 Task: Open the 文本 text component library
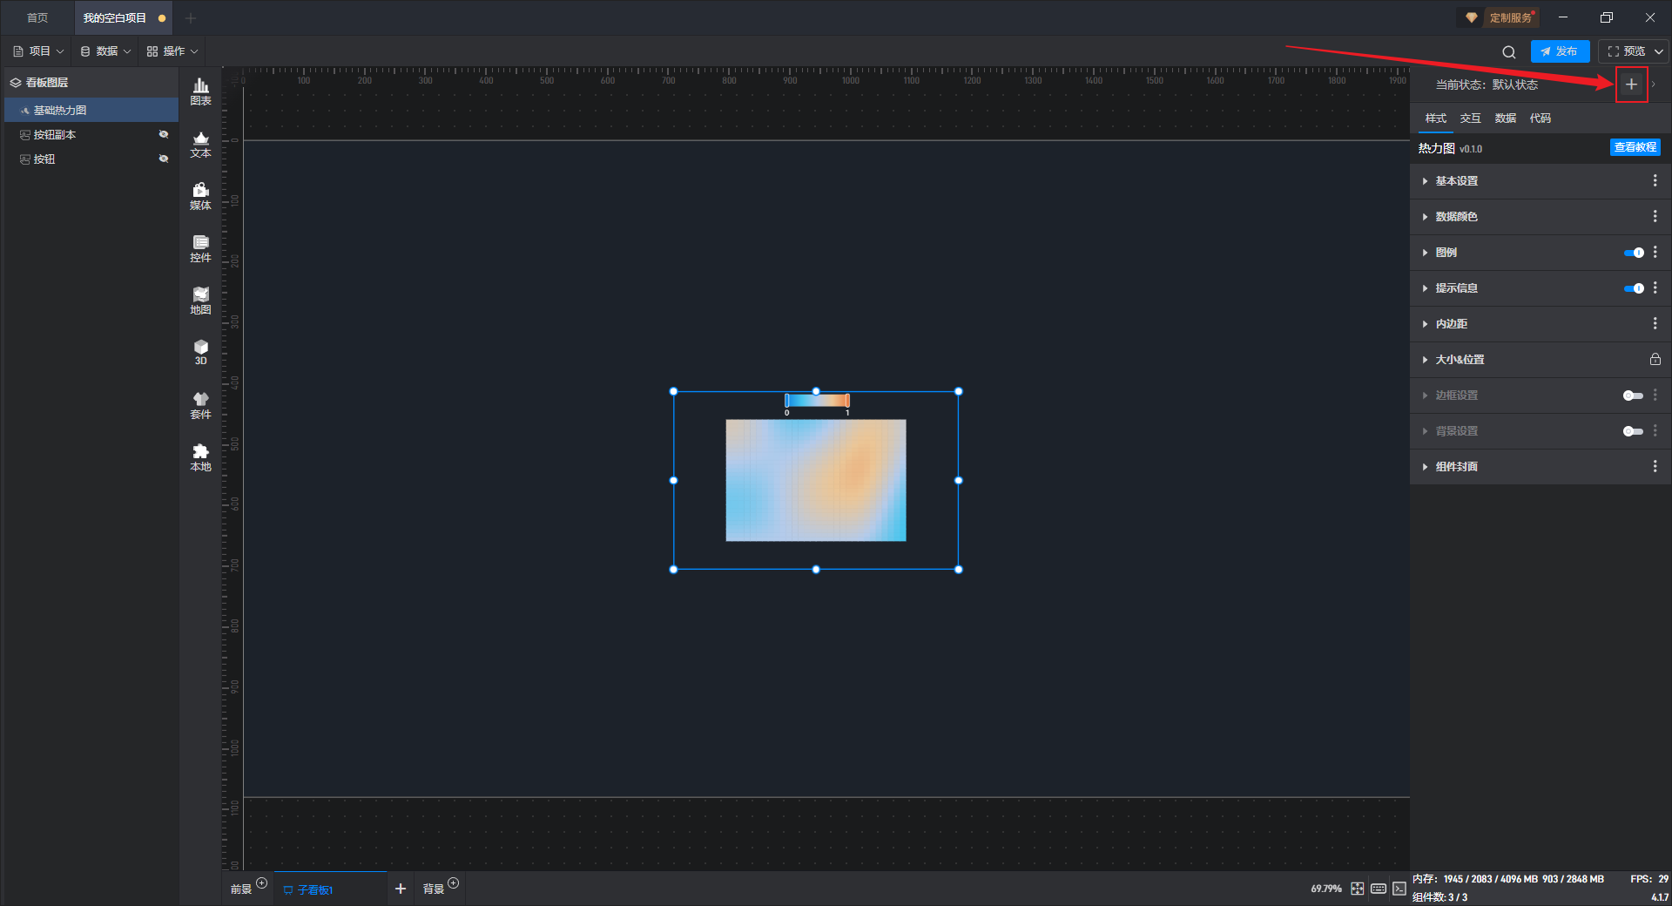[200, 144]
